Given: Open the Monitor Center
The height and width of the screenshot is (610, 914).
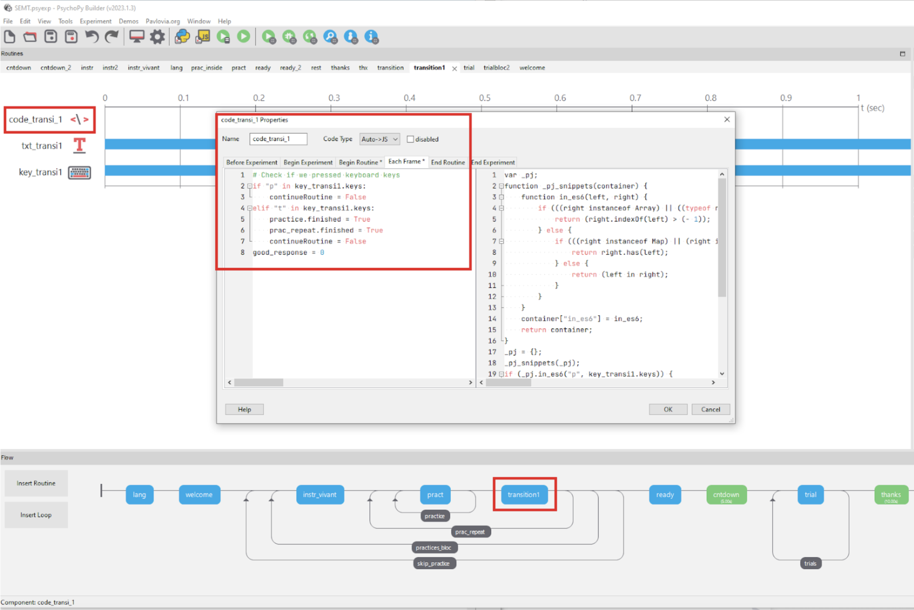Looking at the screenshot, I should [x=137, y=37].
